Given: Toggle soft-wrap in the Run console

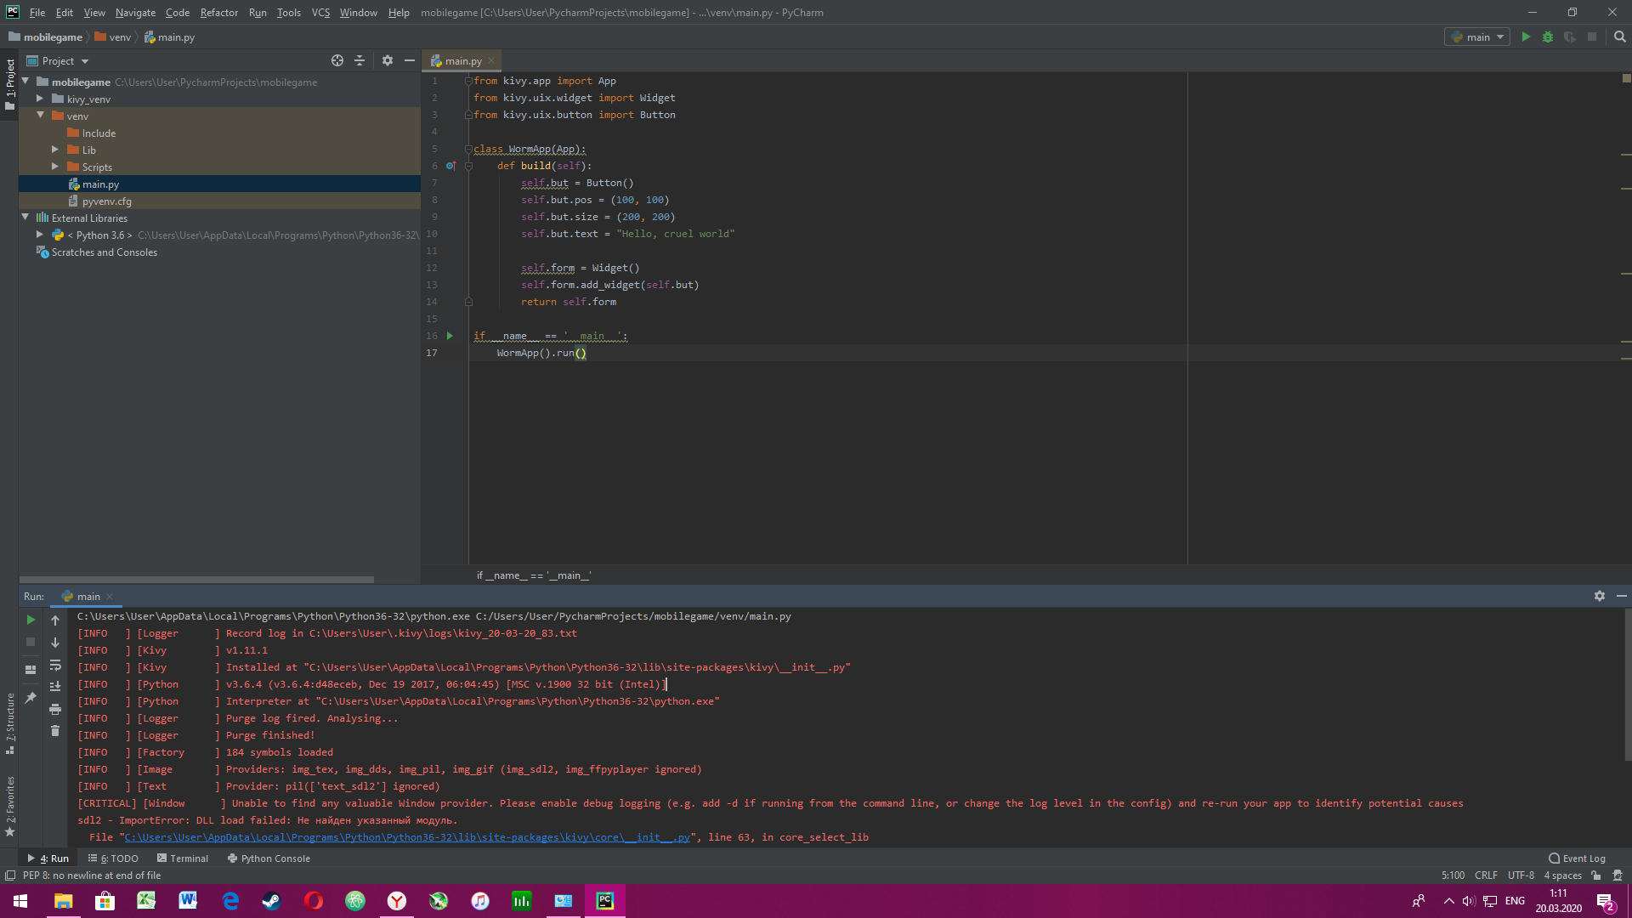Looking at the screenshot, I should click(x=55, y=665).
